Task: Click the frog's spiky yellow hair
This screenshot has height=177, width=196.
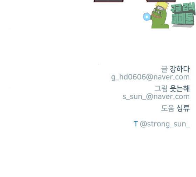Action: click(x=162, y=5)
